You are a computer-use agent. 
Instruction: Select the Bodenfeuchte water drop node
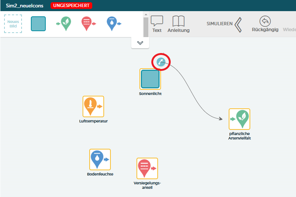click(100, 160)
